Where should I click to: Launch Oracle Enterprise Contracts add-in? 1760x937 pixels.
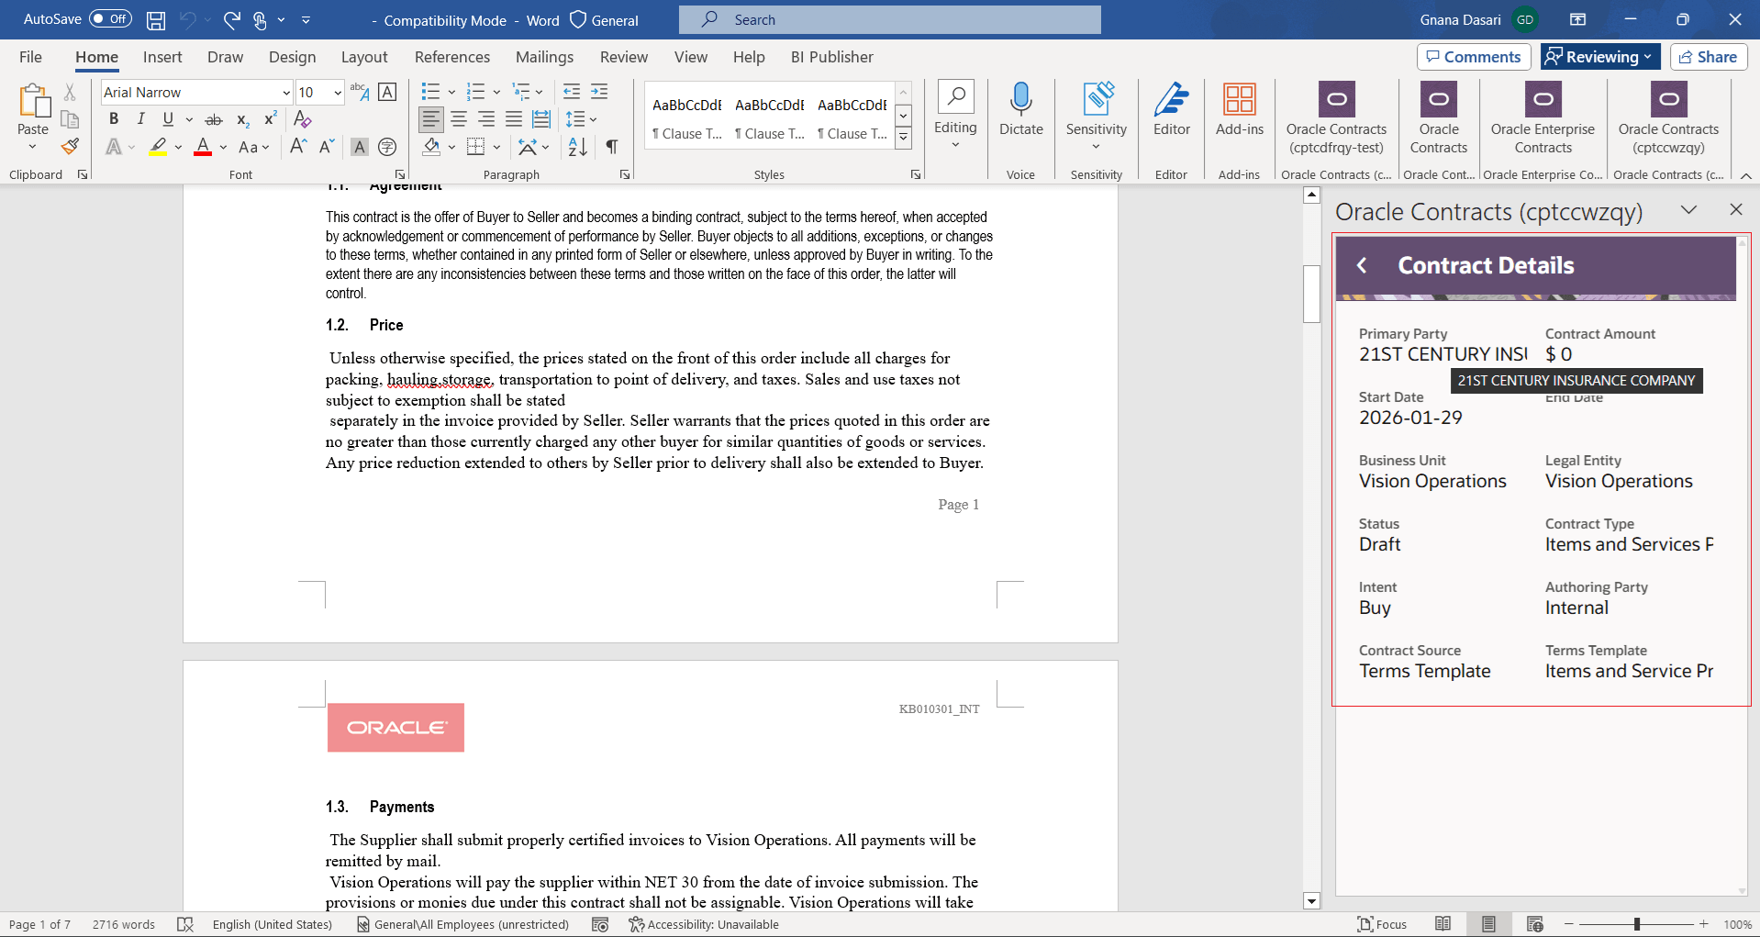[x=1543, y=118]
